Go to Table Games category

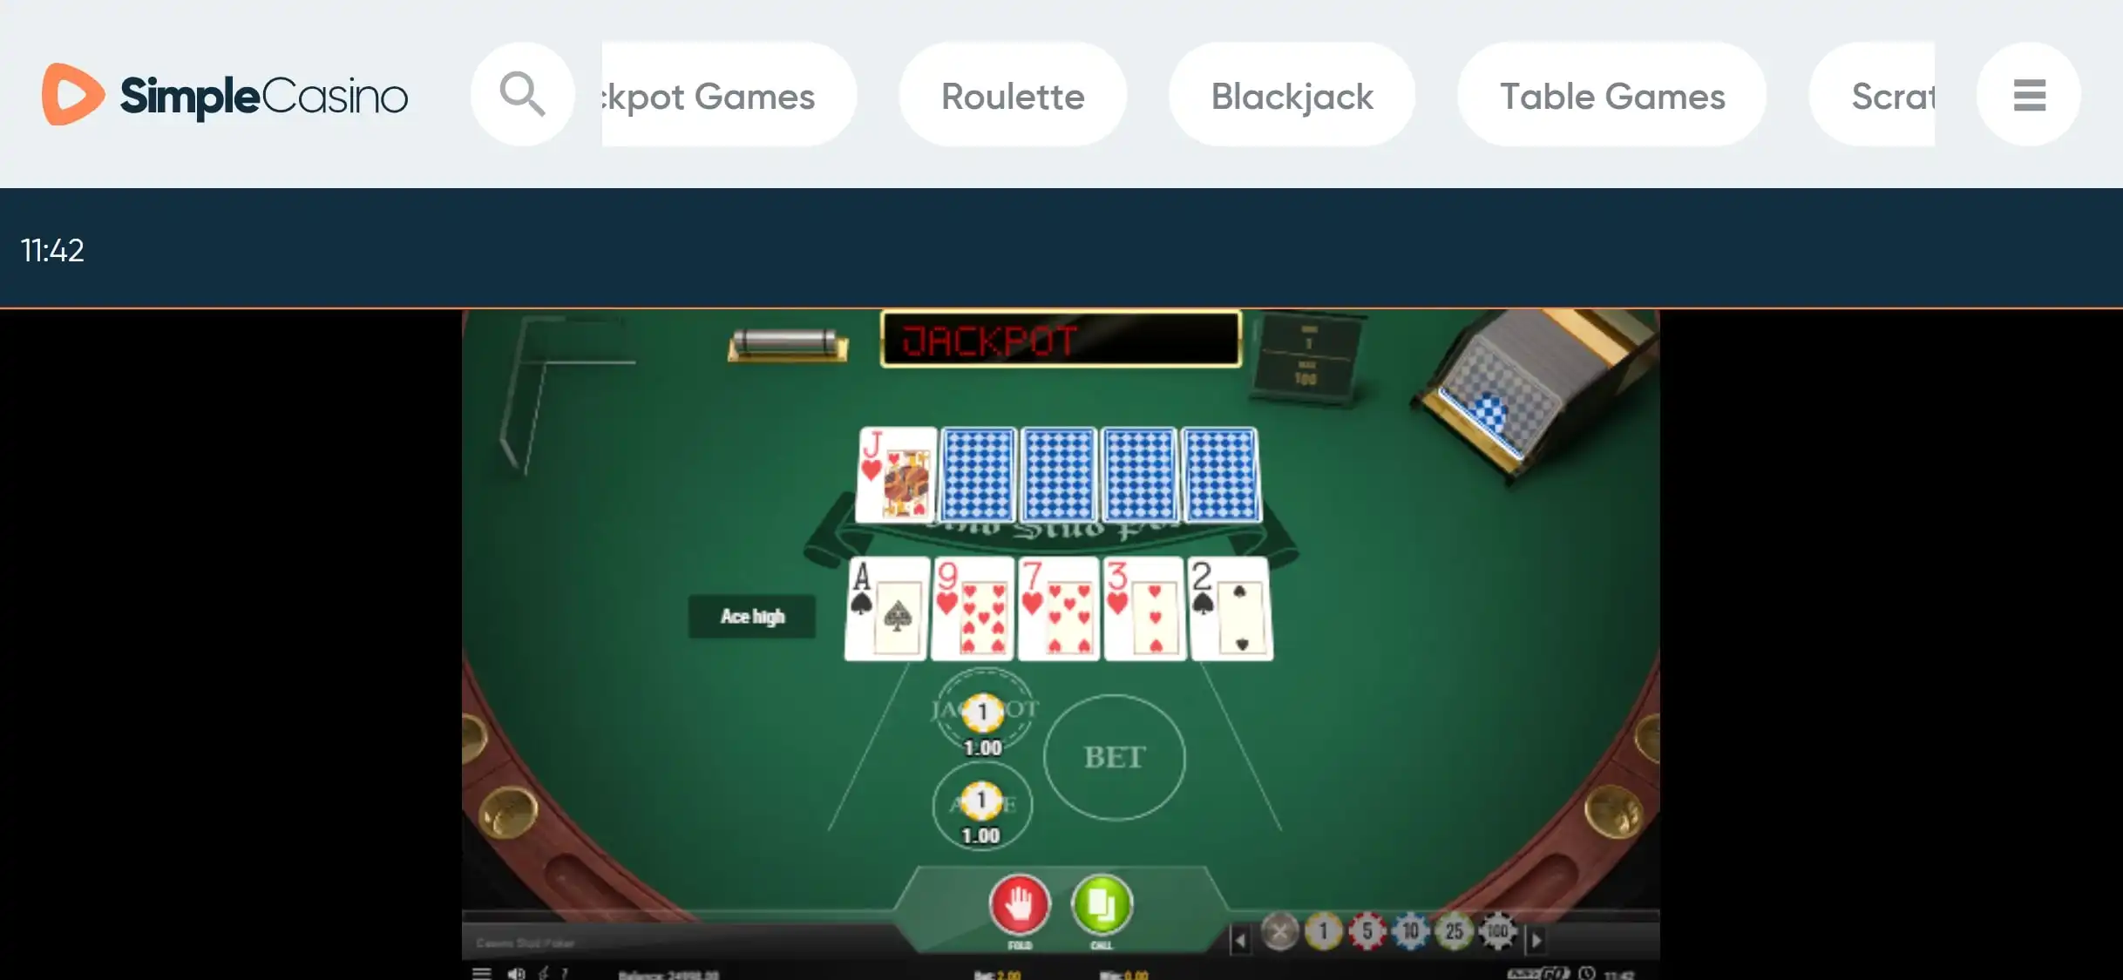coord(1611,94)
